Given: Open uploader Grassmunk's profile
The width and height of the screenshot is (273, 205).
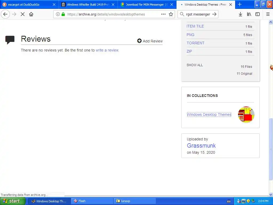Looking at the screenshot, I should 201,145.
